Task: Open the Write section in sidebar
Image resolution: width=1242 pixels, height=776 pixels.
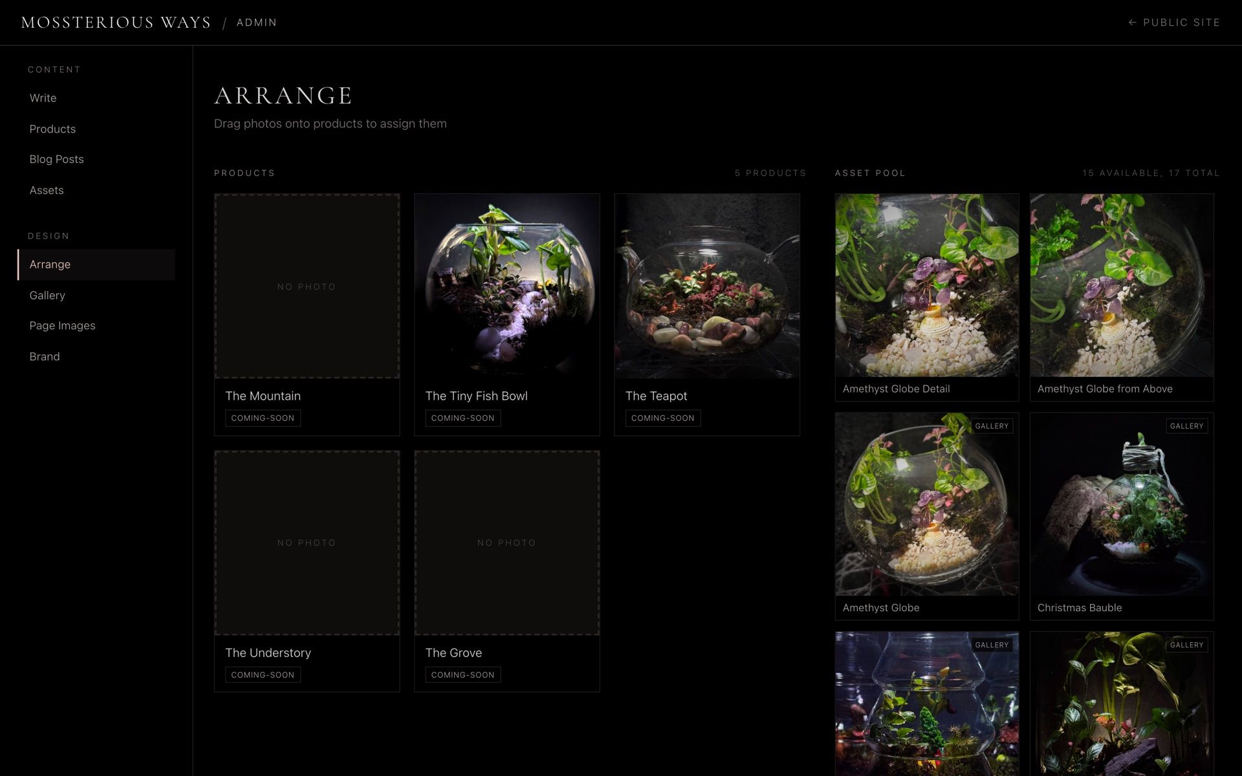Action: [x=43, y=98]
